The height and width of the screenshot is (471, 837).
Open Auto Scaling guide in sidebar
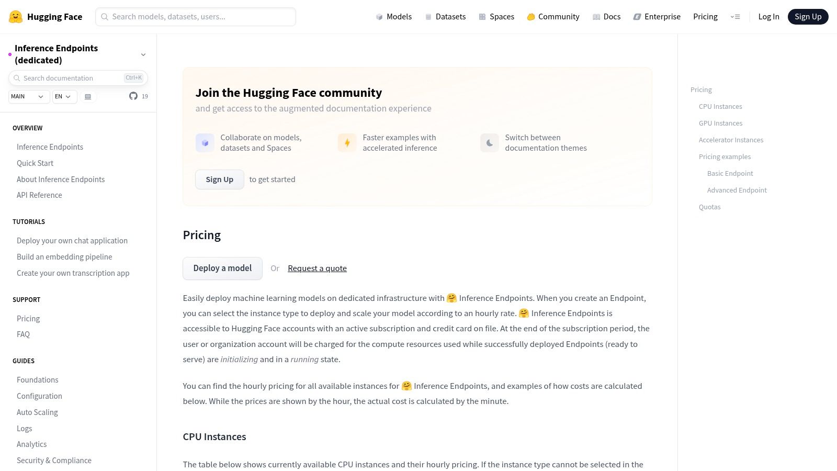point(37,412)
